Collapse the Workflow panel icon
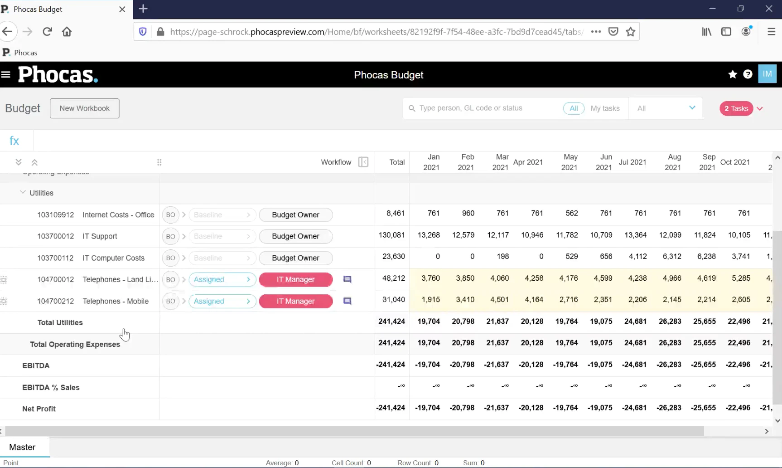The image size is (782, 468). tap(363, 162)
